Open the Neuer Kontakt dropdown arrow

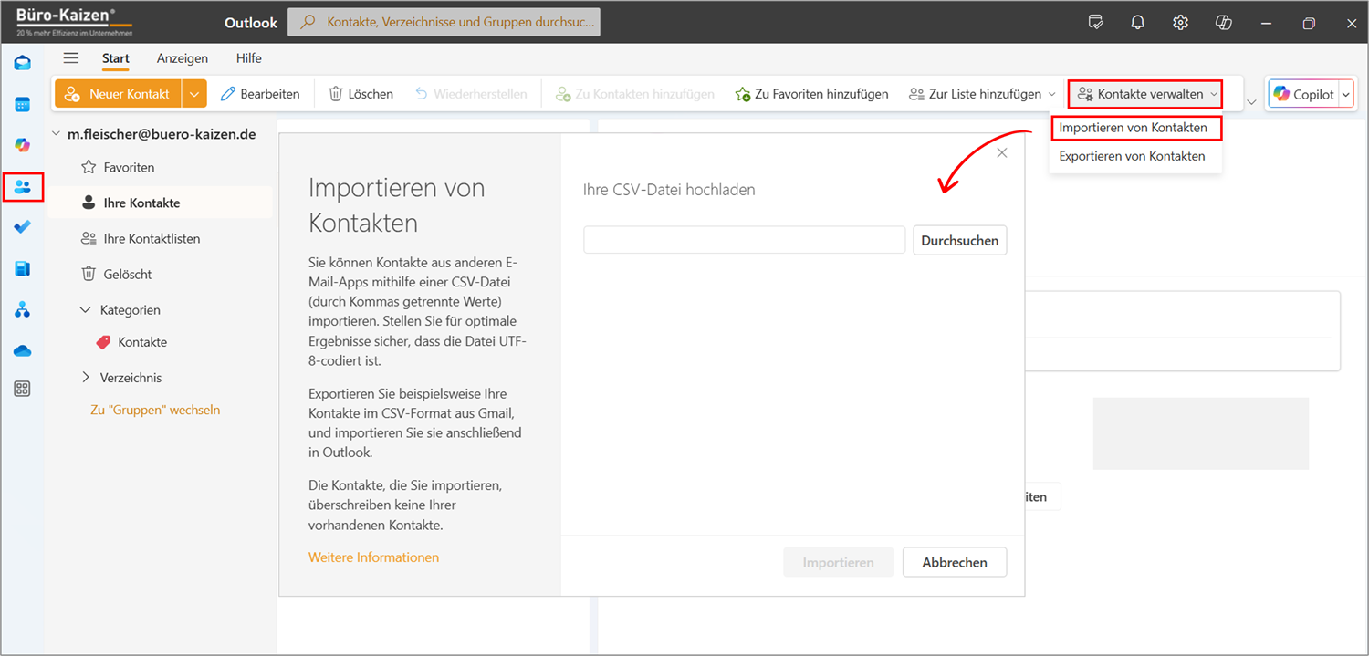click(x=194, y=94)
